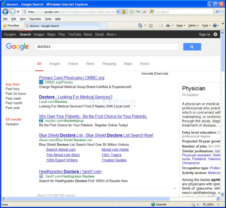Click the red Stop loading icon
Screen dimensions: 226x208
[x=144, y=12]
